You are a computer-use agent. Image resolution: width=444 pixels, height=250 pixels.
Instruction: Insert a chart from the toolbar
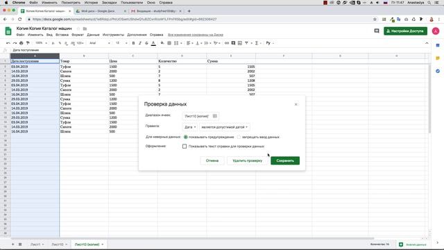pos(240,43)
